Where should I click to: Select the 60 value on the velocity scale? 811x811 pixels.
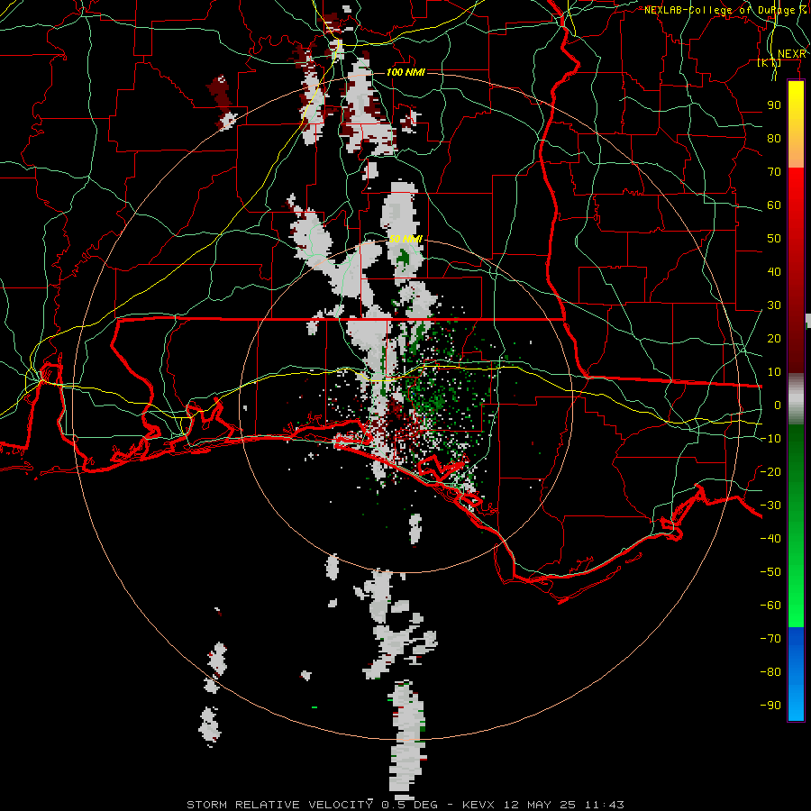(x=774, y=205)
